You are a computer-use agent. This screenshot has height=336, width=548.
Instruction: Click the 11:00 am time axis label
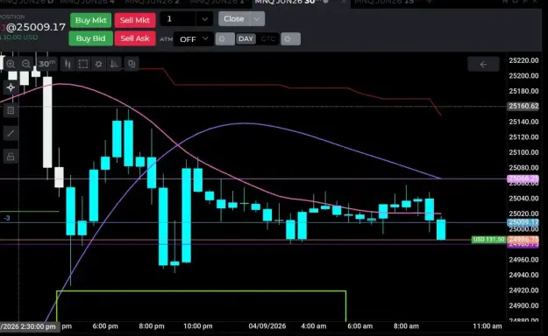(x=488, y=326)
